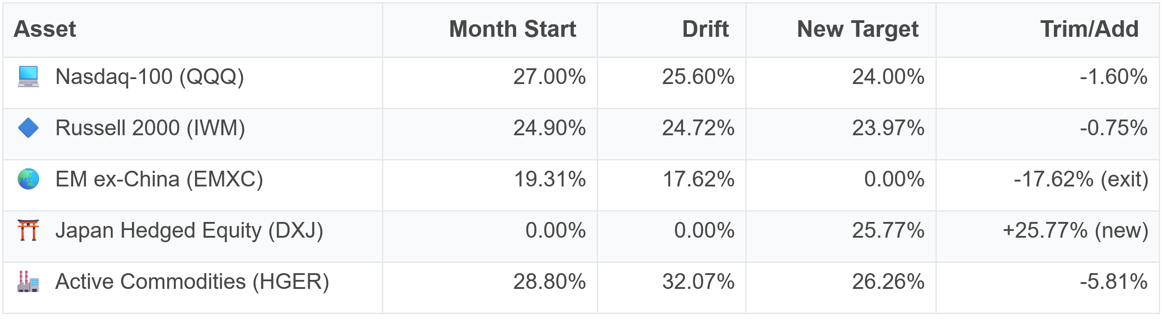
Task: Select the +25.77% (new) add cell
Action: (x=1076, y=230)
